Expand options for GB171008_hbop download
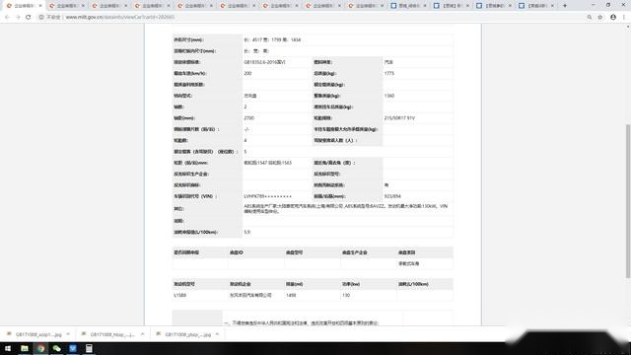Screen dimensions: 631x355 (x=142, y=334)
